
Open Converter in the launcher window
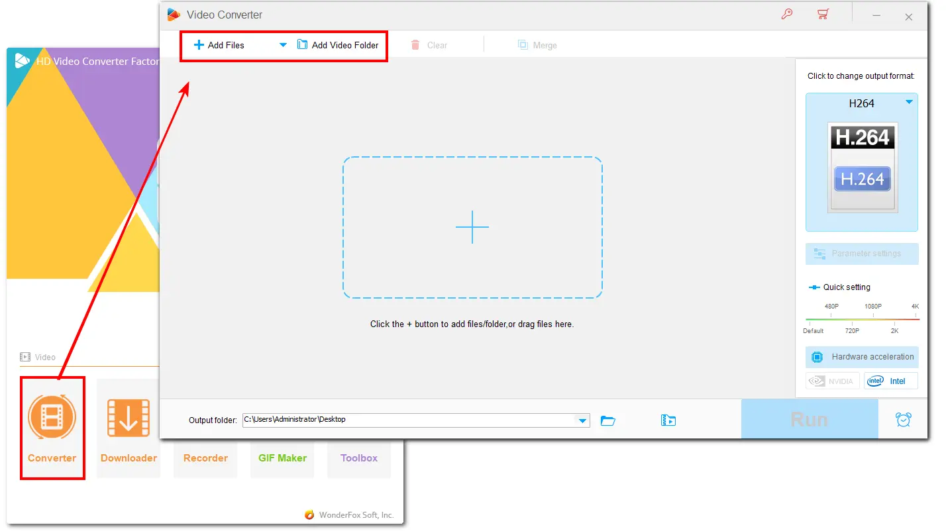click(x=52, y=428)
